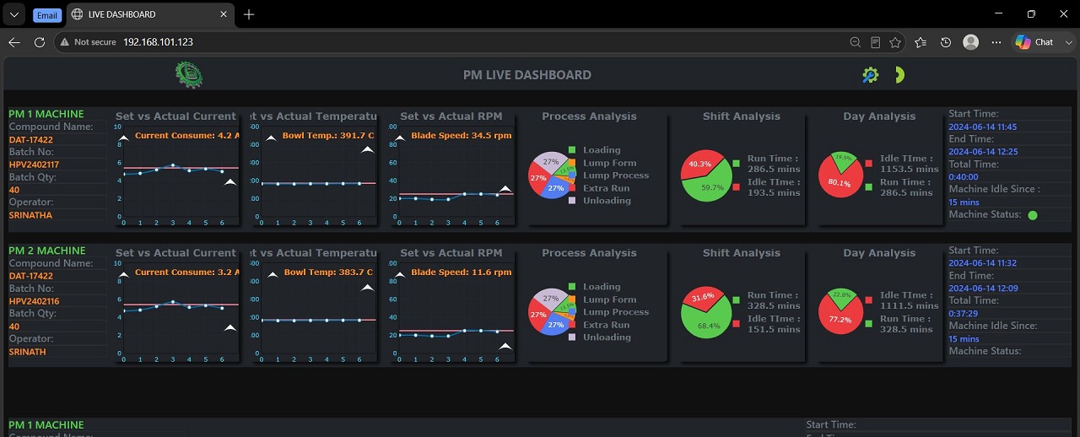This screenshot has width=1080, height=437.
Task: Close the LIVE DASHBOARD tab
Action: (x=224, y=14)
